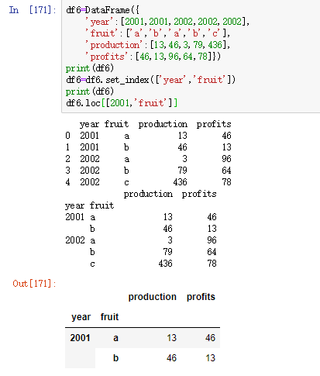Viewport: 320px width, 376px height.
Task: Click 96 in printed multi-index output
Action: pos(212,240)
